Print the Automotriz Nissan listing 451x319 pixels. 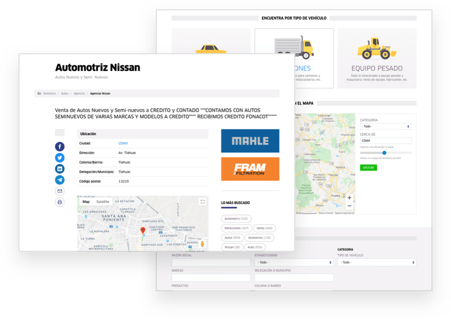tap(59, 202)
